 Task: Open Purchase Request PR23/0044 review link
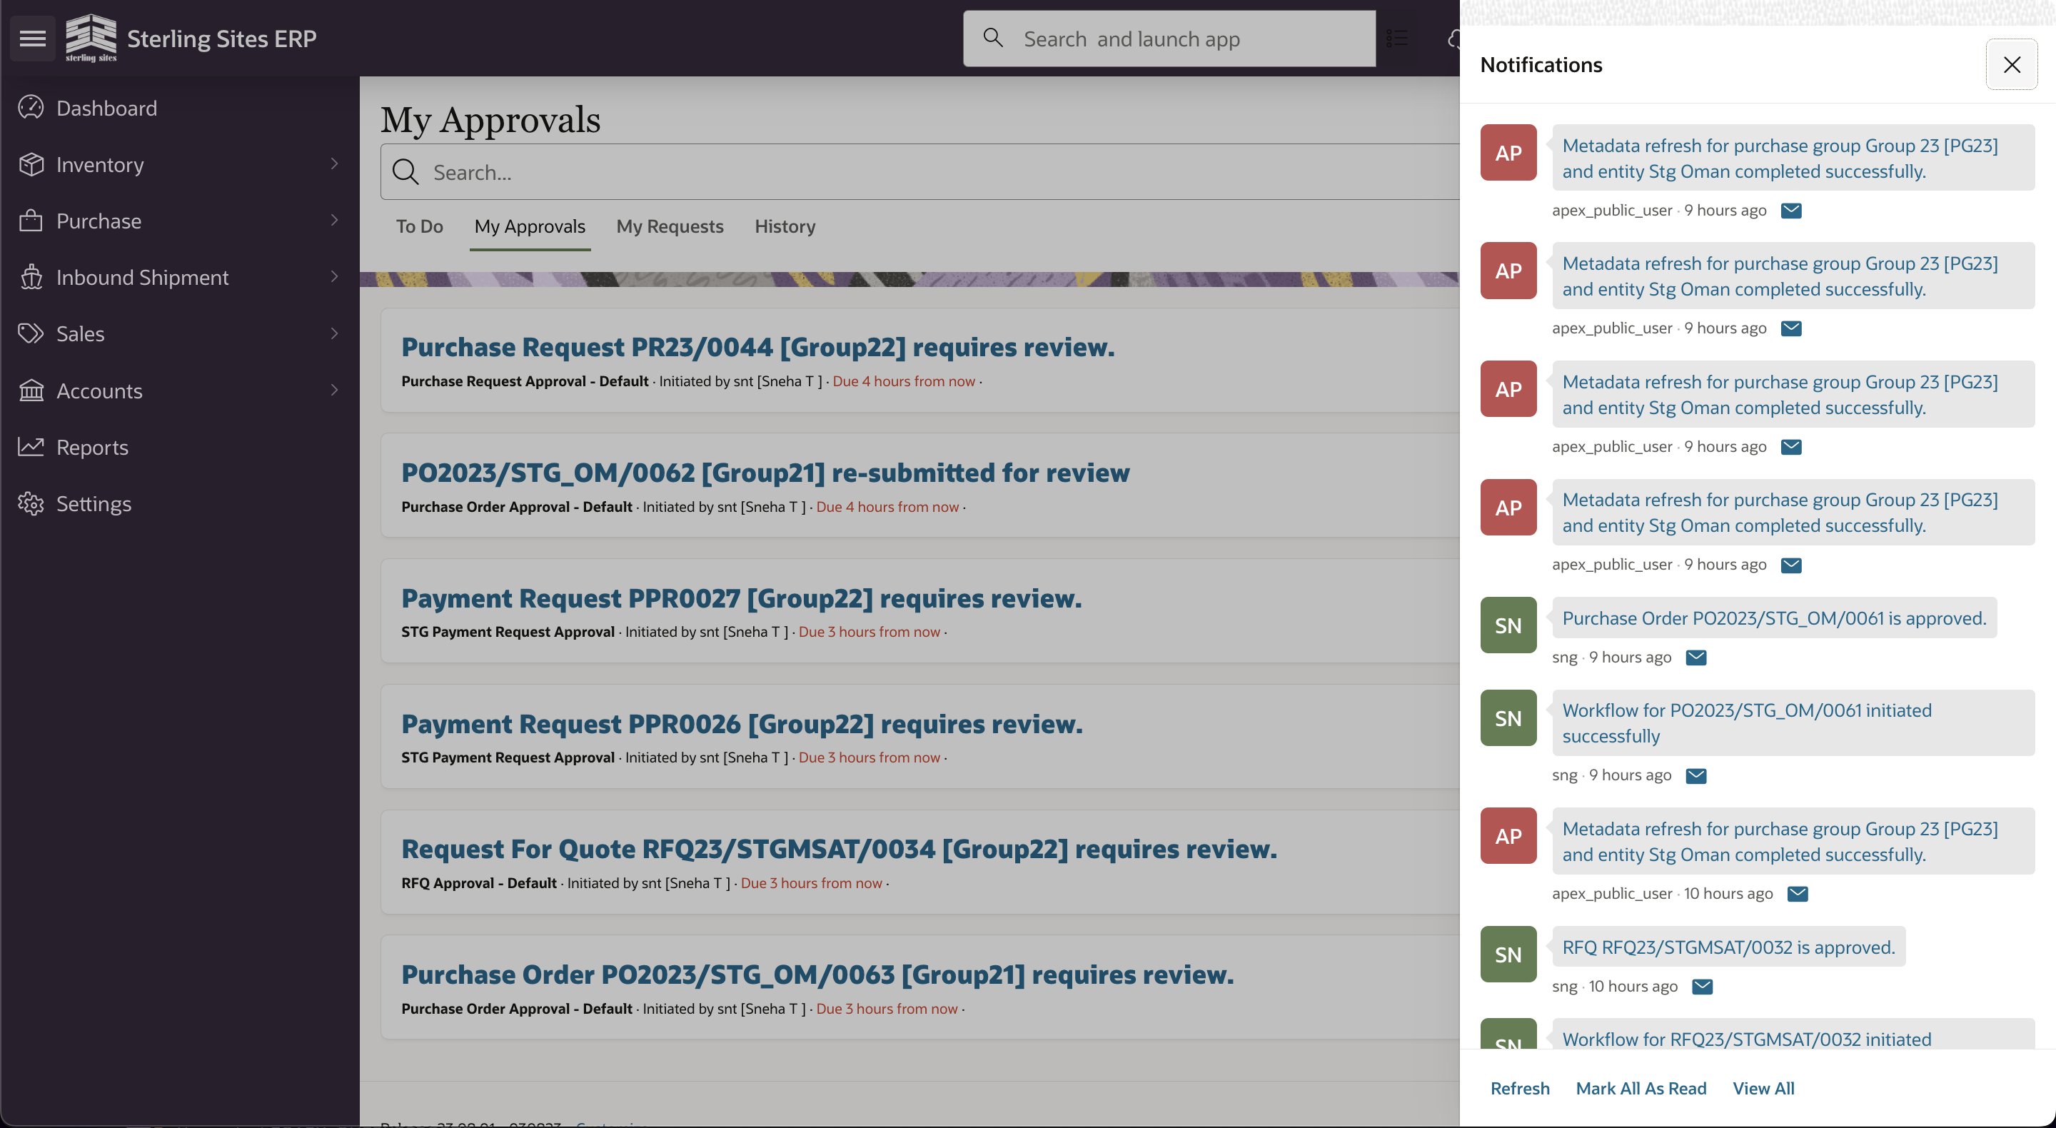coord(757,347)
